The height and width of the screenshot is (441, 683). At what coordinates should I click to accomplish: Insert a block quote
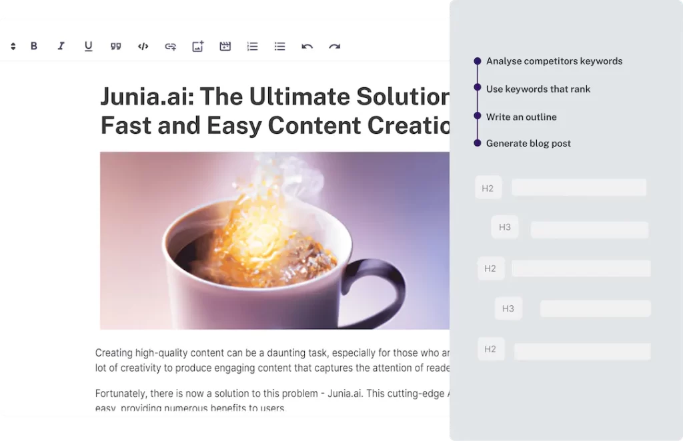115,46
